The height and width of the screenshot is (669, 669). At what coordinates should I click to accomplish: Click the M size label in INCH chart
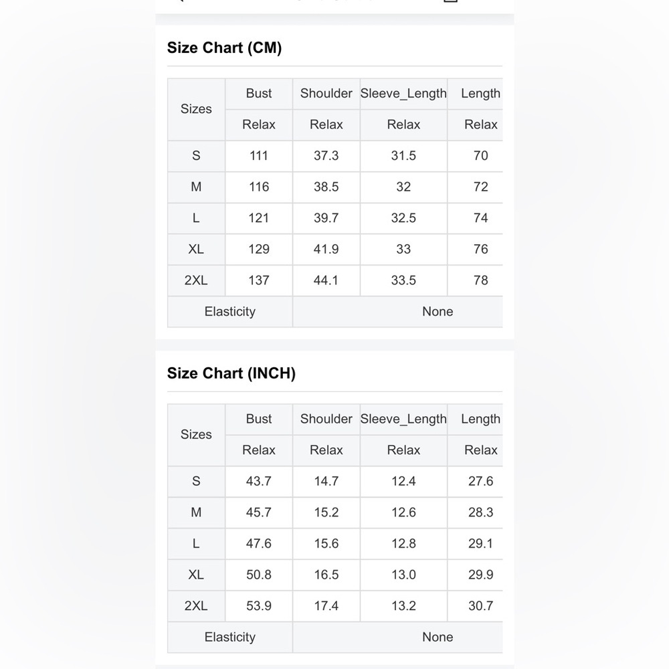[196, 512]
